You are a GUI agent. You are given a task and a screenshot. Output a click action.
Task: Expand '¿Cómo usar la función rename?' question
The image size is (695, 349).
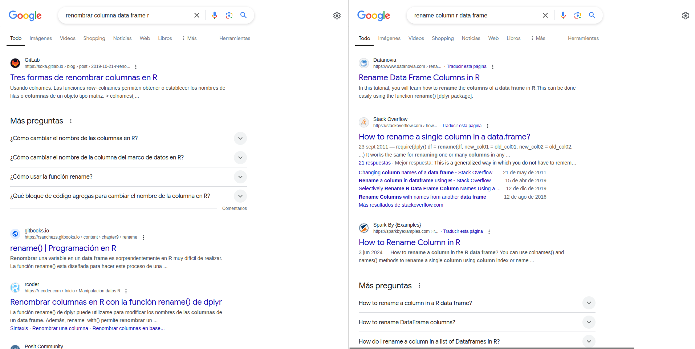point(240,177)
